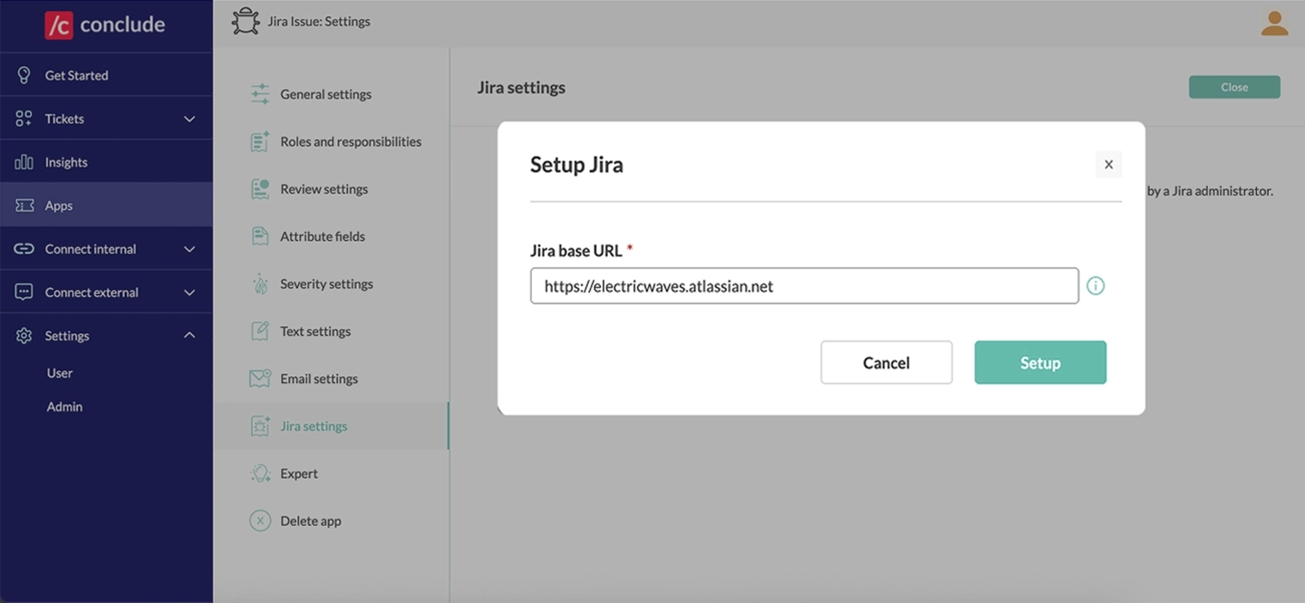Go to Review settings

(x=324, y=189)
